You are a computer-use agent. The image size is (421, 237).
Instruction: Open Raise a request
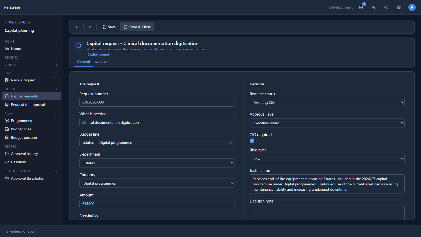31,80
